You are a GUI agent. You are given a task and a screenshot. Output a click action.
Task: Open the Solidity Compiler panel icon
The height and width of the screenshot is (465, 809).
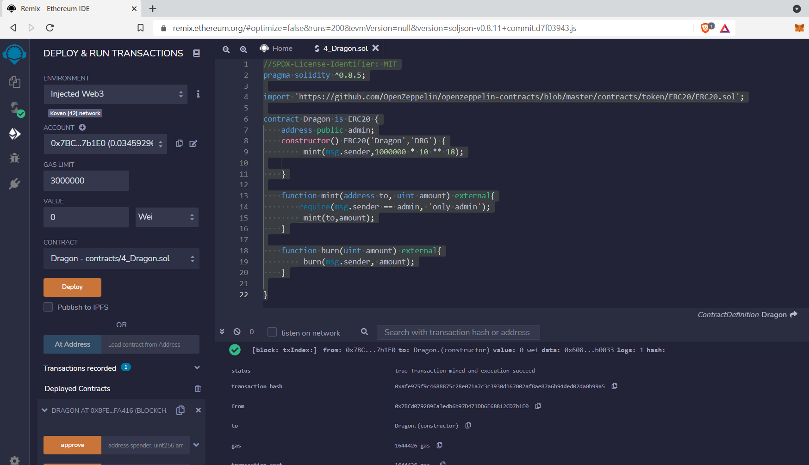point(17,109)
